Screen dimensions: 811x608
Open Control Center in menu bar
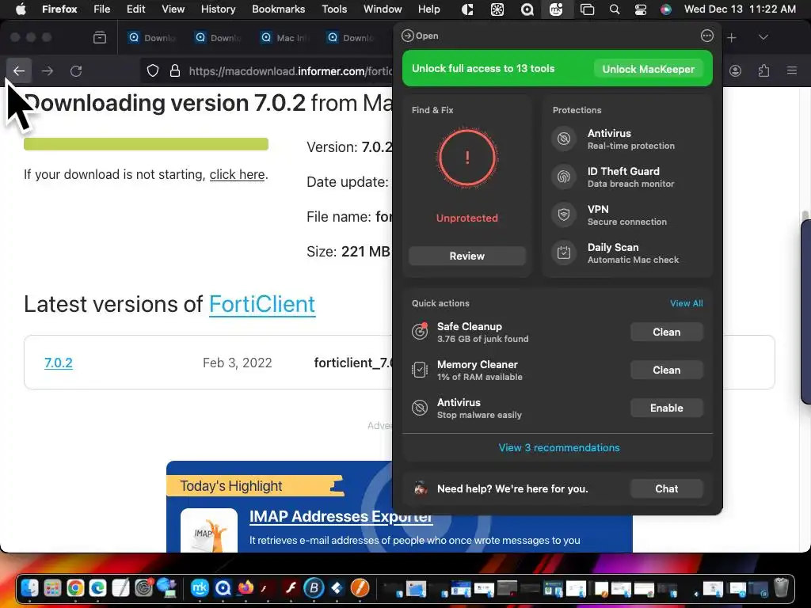point(640,9)
